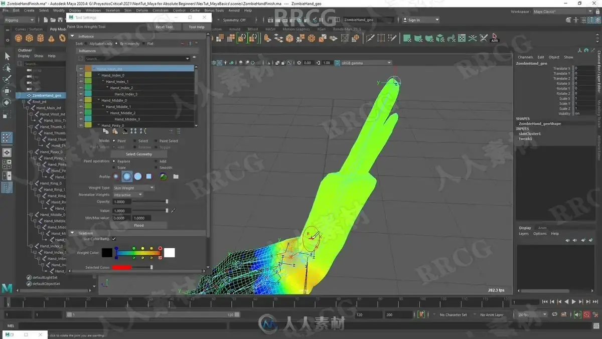602x339 pixels.
Task: Collapse Hand_Index_1 in influence list
Action: [103, 81]
